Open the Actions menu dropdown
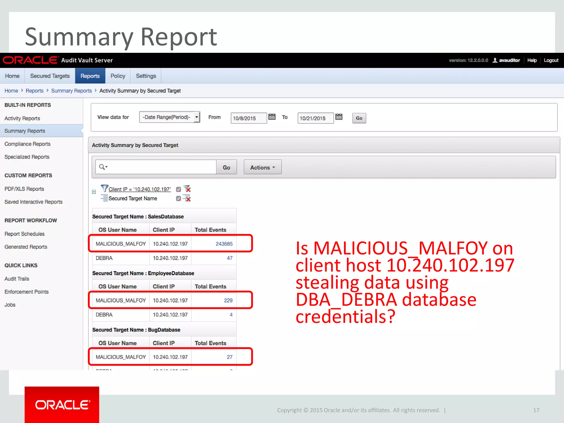 [262, 167]
